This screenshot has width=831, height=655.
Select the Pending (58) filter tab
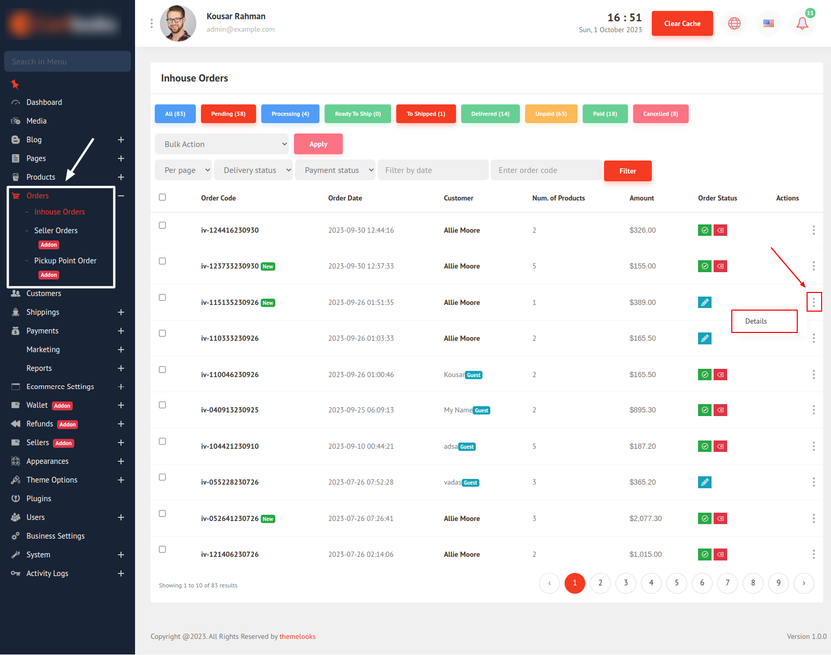click(228, 114)
